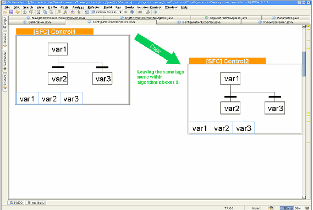Toggle the TODO tool window button
The image size is (313, 210).
(16, 203)
